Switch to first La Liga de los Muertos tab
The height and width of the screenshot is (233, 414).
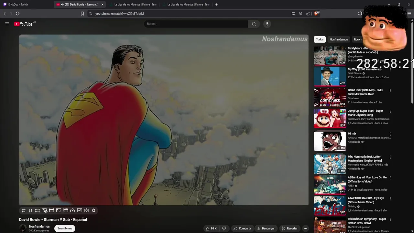(133, 5)
